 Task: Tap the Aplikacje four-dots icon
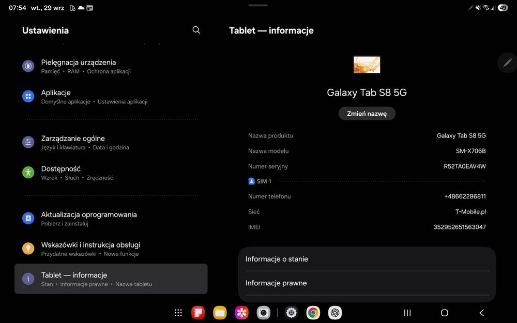(x=28, y=96)
